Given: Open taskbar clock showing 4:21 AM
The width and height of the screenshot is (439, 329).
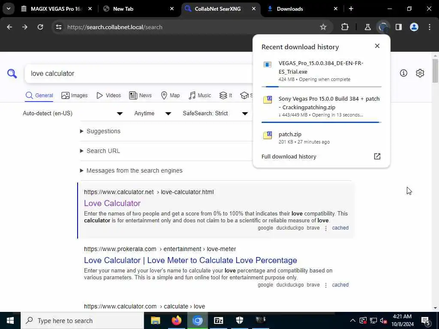Looking at the screenshot, I should pyautogui.click(x=402, y=320).
